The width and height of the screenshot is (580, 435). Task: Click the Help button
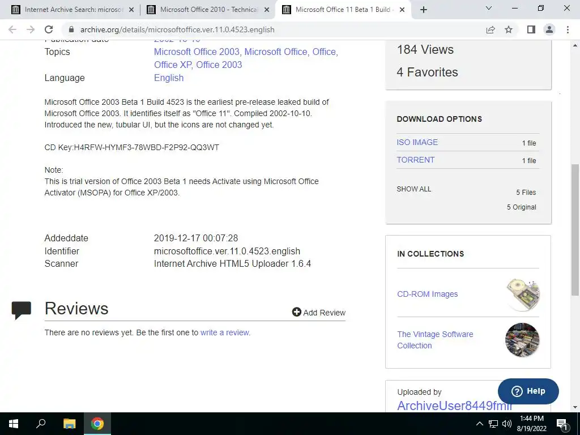tap(528, 391)
